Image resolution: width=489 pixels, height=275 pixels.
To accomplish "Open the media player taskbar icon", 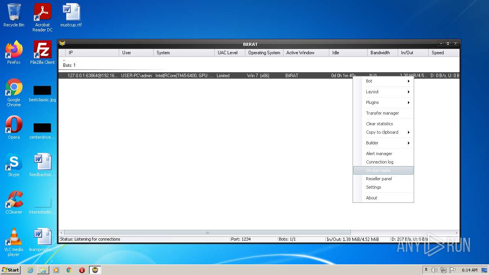I will [56, 270].
